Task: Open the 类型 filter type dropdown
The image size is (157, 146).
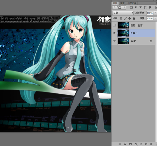Action: point(119,7)
